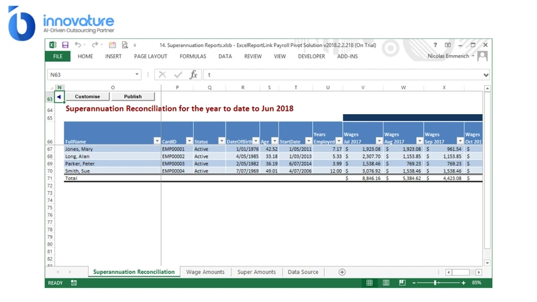Click the macro recording icon in status bar

[74, 283]
